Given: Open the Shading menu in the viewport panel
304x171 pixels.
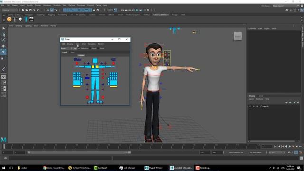Looking at the screenshot, I should click(x=19, y=26).
